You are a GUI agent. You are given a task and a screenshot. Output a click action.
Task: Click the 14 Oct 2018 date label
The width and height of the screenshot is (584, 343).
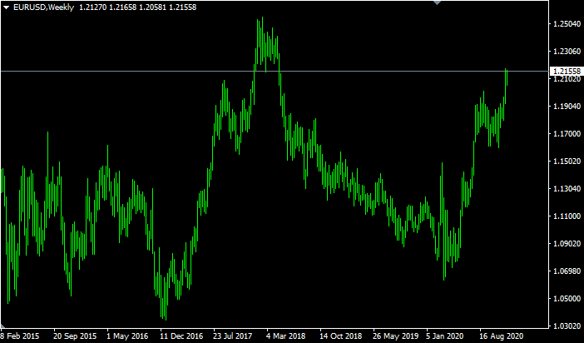tap(341, 336)
